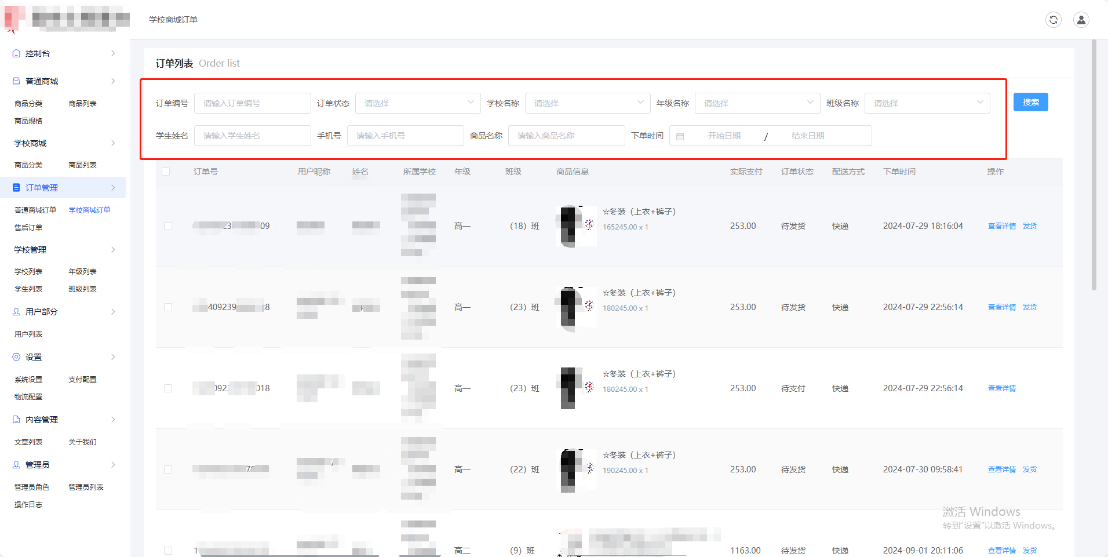The height and width of the screenshot is (557, 1108).
Task: Click 发货 link for first order
Action: pos(1030,226)
